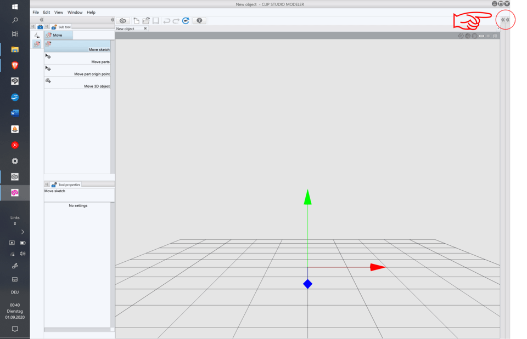Open the pen workspace icon in tray
This screenshot has height=339, width=527.
[x=15, y=266]
